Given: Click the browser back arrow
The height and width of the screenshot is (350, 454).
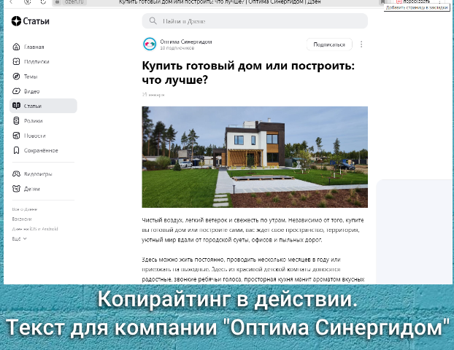Looking at the screenshot, I should click(x=11, y=1).
